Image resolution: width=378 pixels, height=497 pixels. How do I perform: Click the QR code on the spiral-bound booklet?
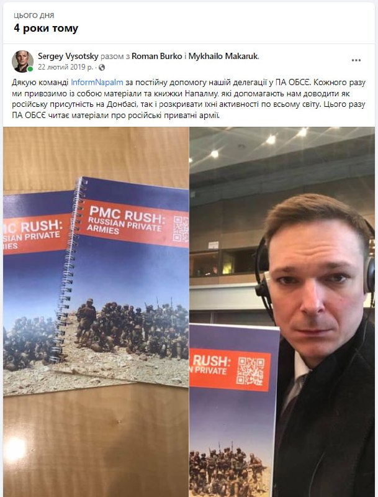pyautogui.click(x=181, y=229)
